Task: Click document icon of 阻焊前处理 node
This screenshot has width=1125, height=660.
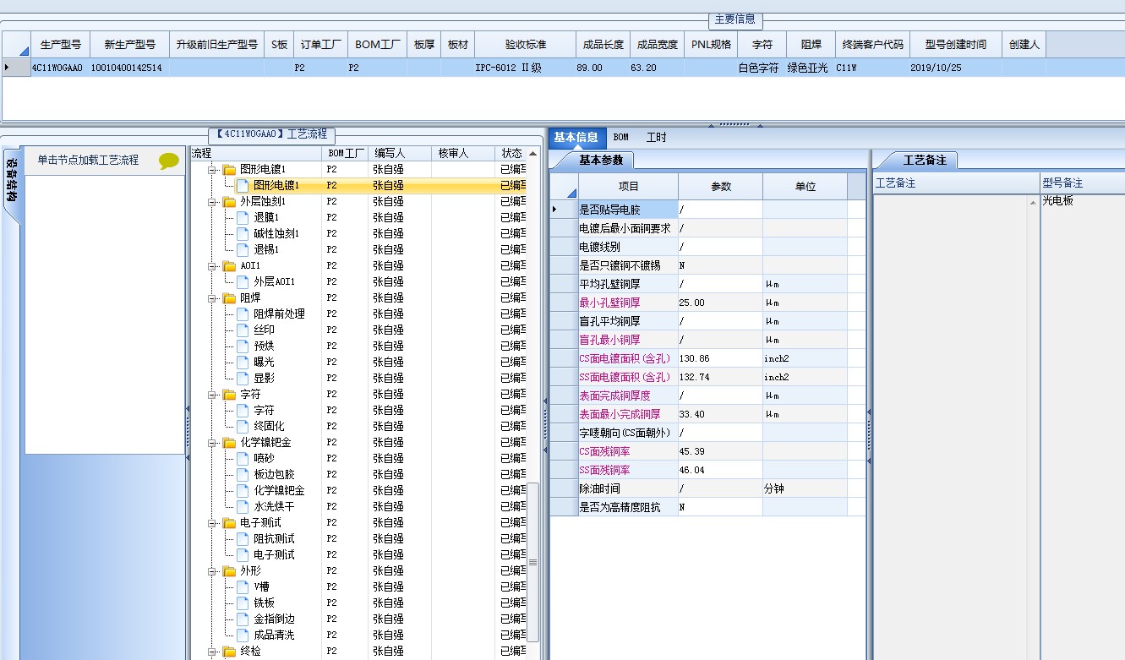Action: [243, 314]
